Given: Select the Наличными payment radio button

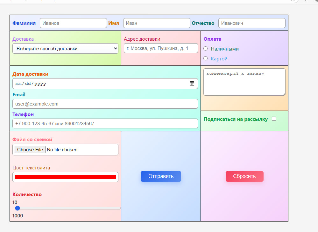Looking at the screenshot, I should [x=205, y=49].
